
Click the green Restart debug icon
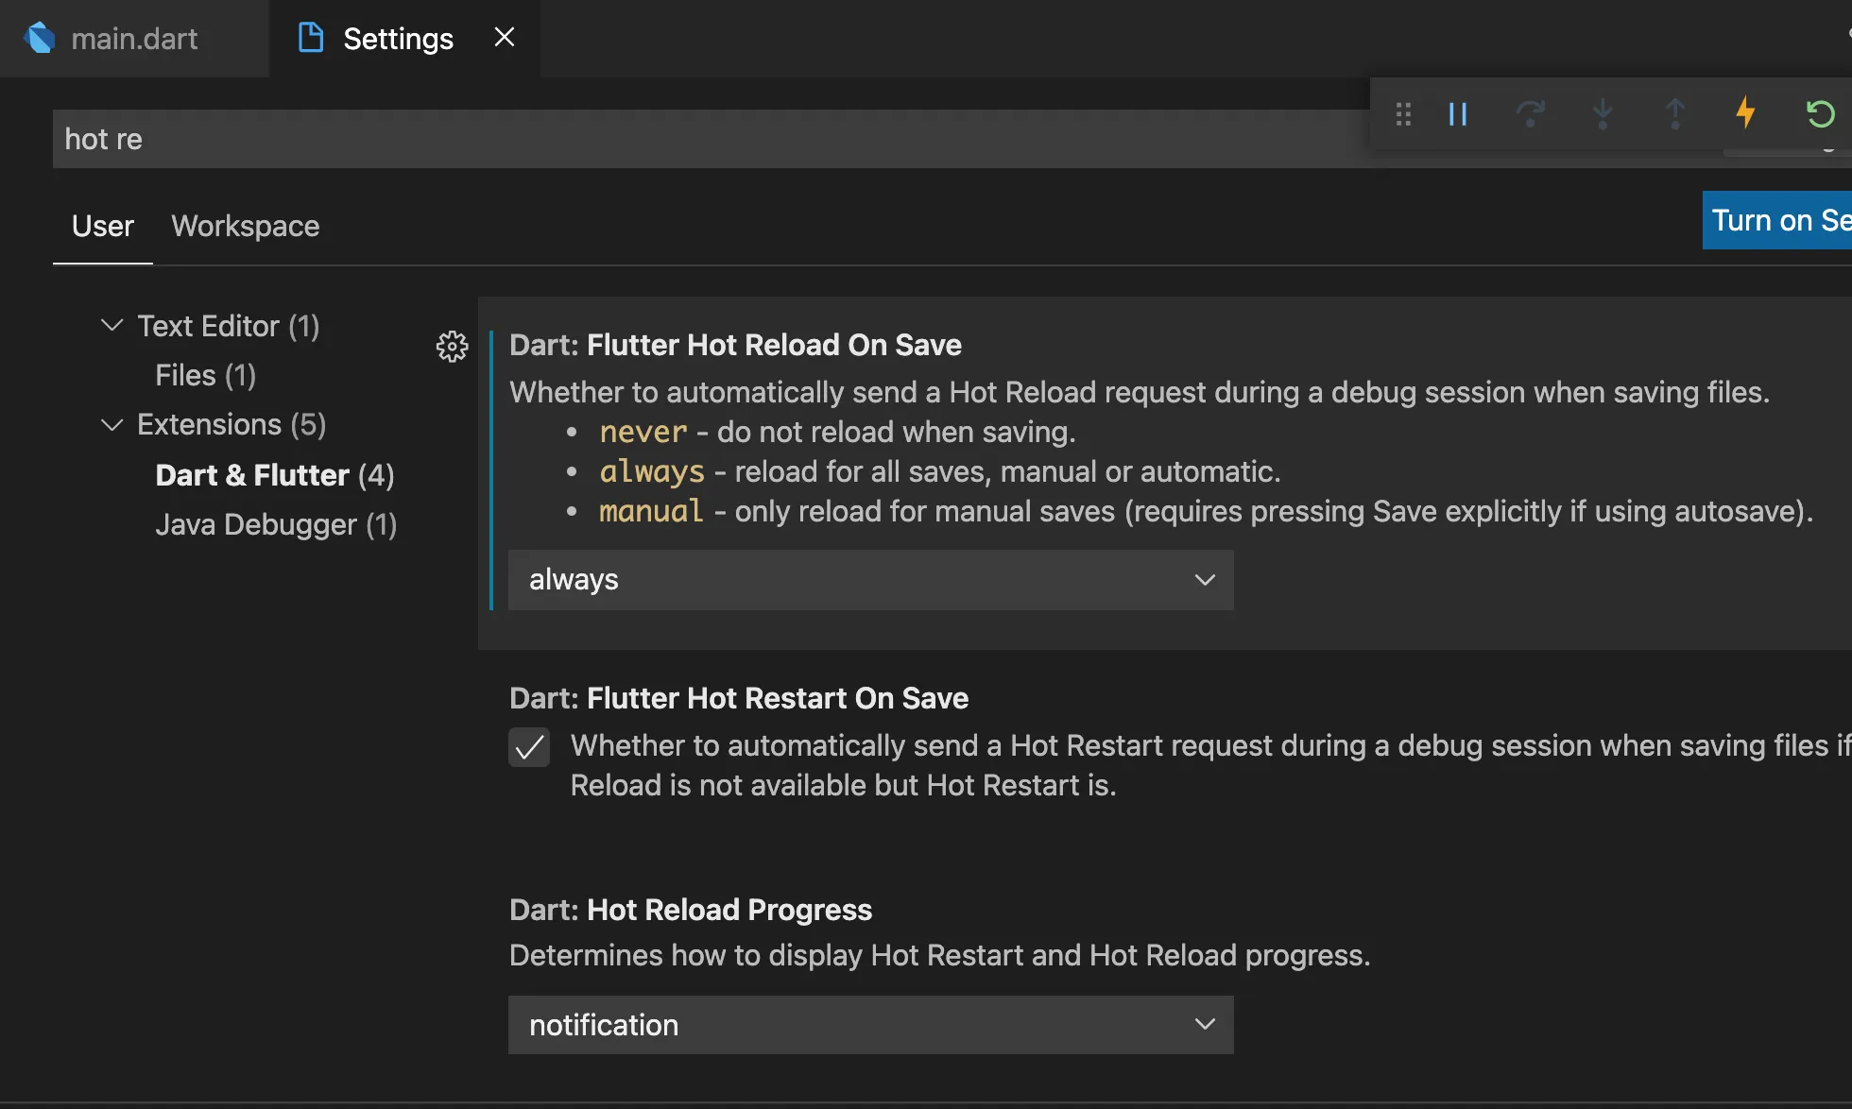[1819, 114]
